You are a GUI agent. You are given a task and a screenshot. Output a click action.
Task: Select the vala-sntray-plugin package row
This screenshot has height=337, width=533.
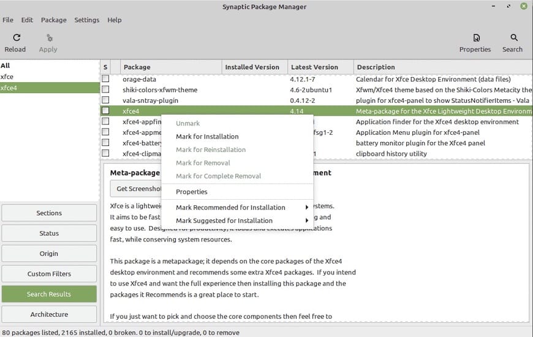coord(316,100)
